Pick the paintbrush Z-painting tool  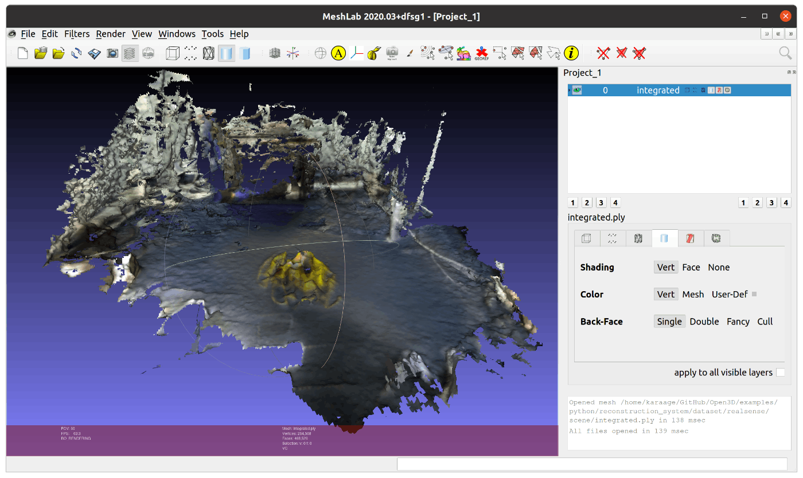click(410, 53)
